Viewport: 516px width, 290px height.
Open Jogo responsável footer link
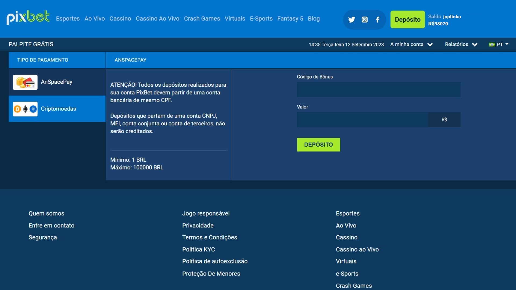[x=206, y=213]
